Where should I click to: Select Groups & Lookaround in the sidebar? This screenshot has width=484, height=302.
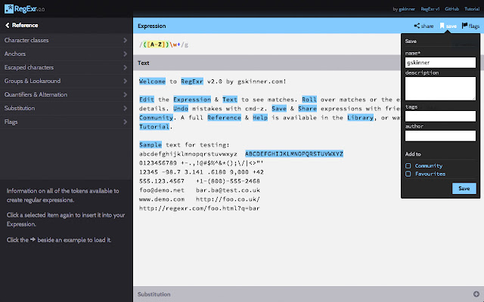33,81
